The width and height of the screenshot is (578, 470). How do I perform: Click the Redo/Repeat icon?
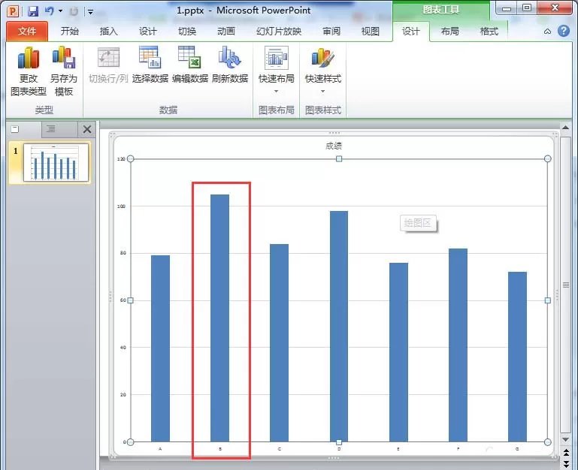(x=74, y=11)
